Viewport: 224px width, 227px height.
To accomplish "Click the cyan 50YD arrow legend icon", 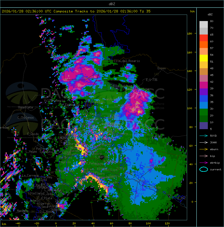I will (x=204, y=136).
